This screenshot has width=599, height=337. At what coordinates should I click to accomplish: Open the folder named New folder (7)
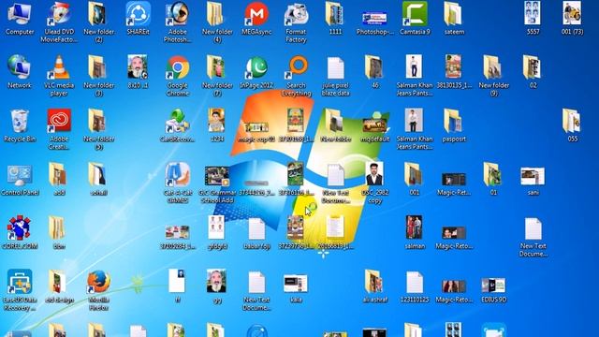[217, 76]
